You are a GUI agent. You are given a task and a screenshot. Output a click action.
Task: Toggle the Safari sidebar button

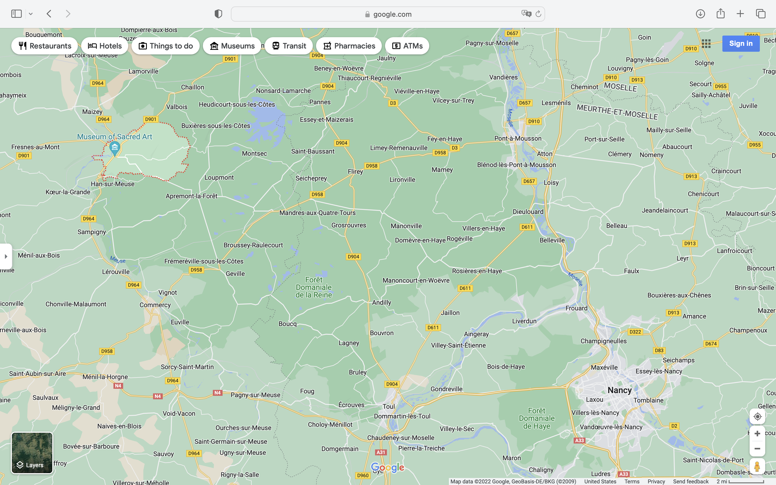point(16,14)
